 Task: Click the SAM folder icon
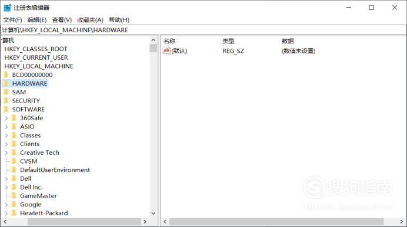[6, 92]
